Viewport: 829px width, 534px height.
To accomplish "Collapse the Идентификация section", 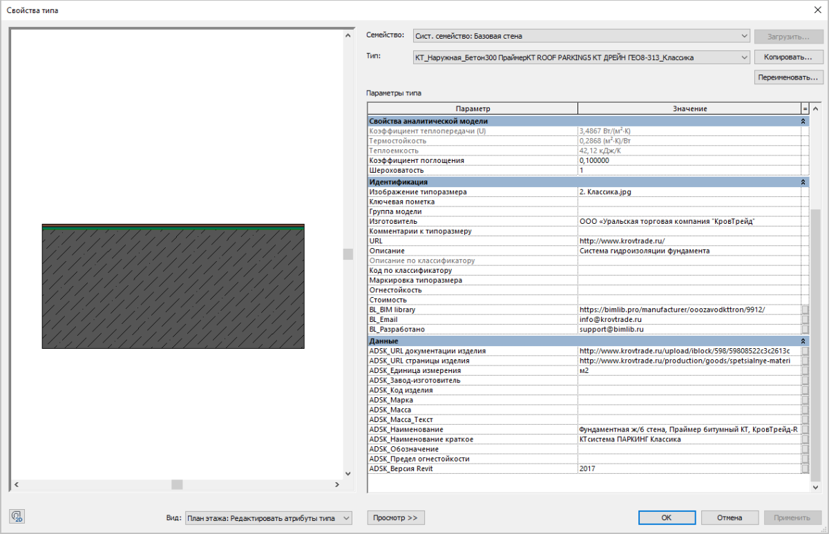I will point(803,182).
